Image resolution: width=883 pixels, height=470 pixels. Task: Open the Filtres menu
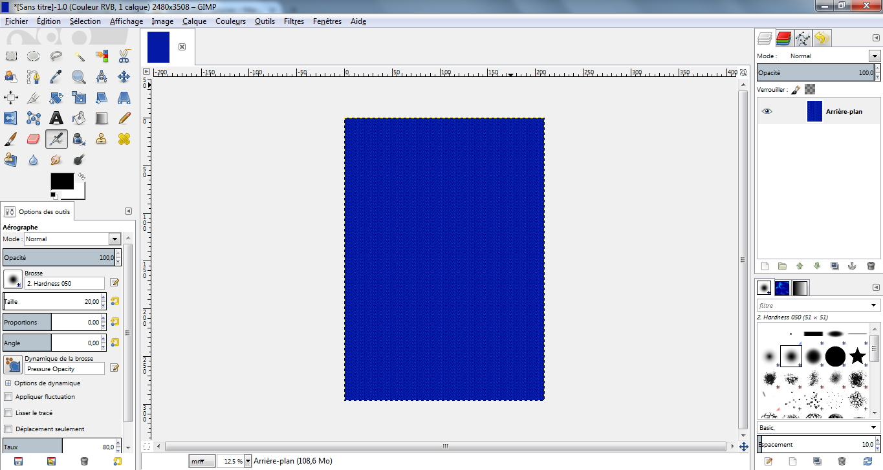tap(294, 21)
